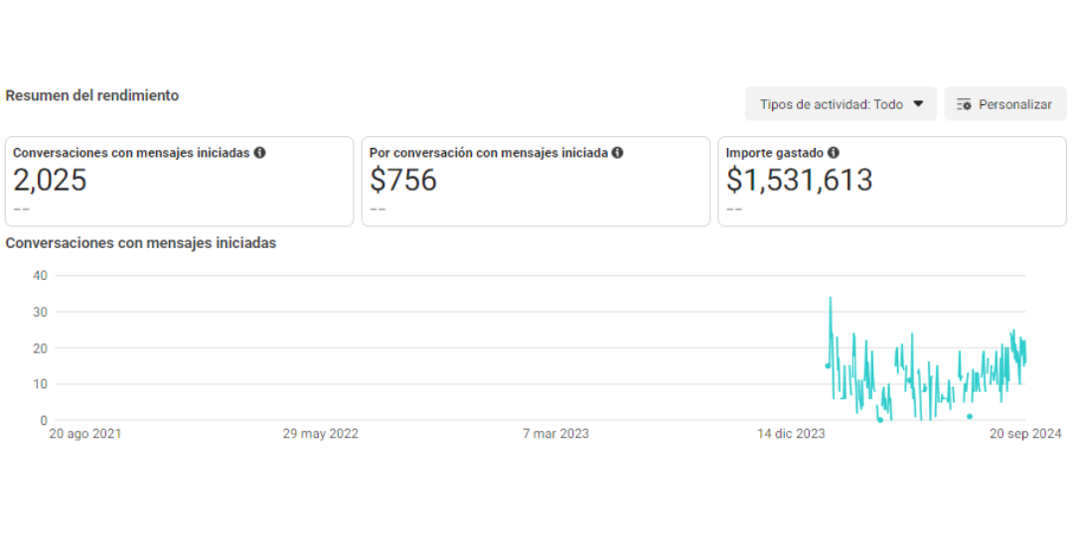Select the 2,025 conversations metric card
Screen dimensions: 1073x536
179,182
